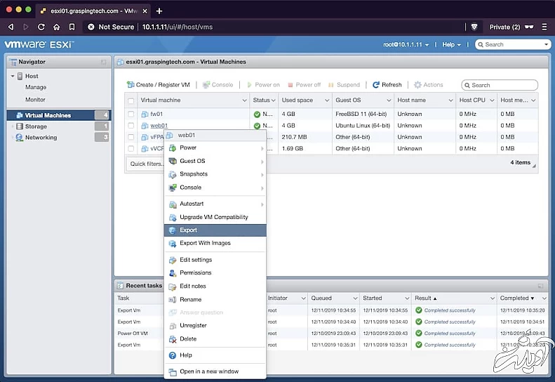Select the vFPA row checkbox
The width and height of the screenshot is (555, 382).
131,138
